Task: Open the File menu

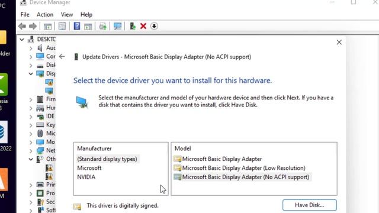Action: [25, 15]
